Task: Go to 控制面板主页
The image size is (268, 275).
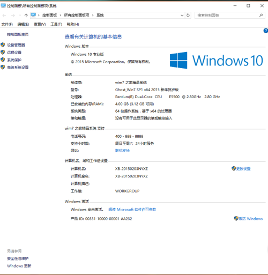Action: coord(18,34)
